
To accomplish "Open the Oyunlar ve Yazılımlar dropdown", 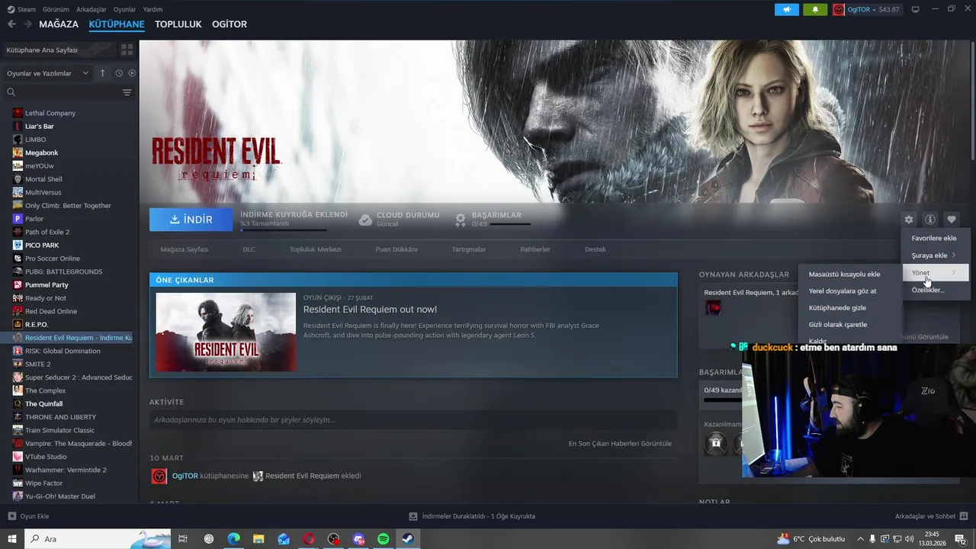I will (47, 73).
